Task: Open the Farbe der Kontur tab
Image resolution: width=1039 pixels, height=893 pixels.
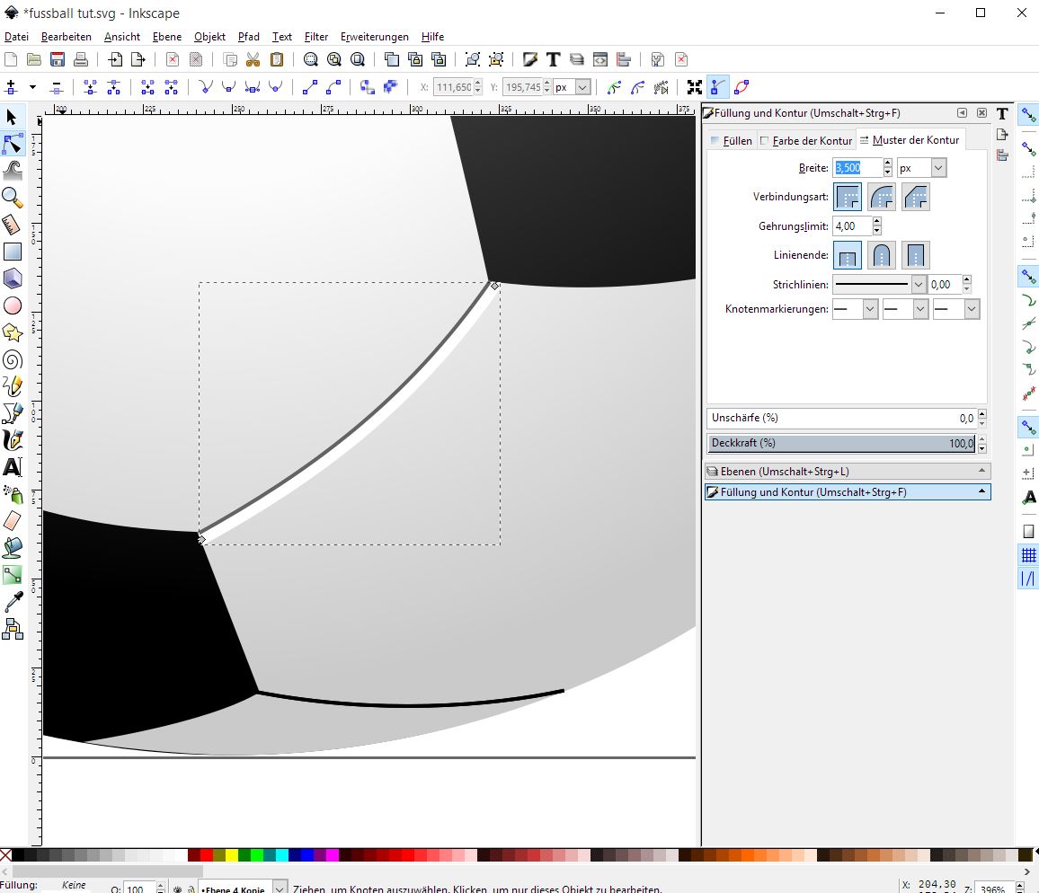Action: pos(806,141)
